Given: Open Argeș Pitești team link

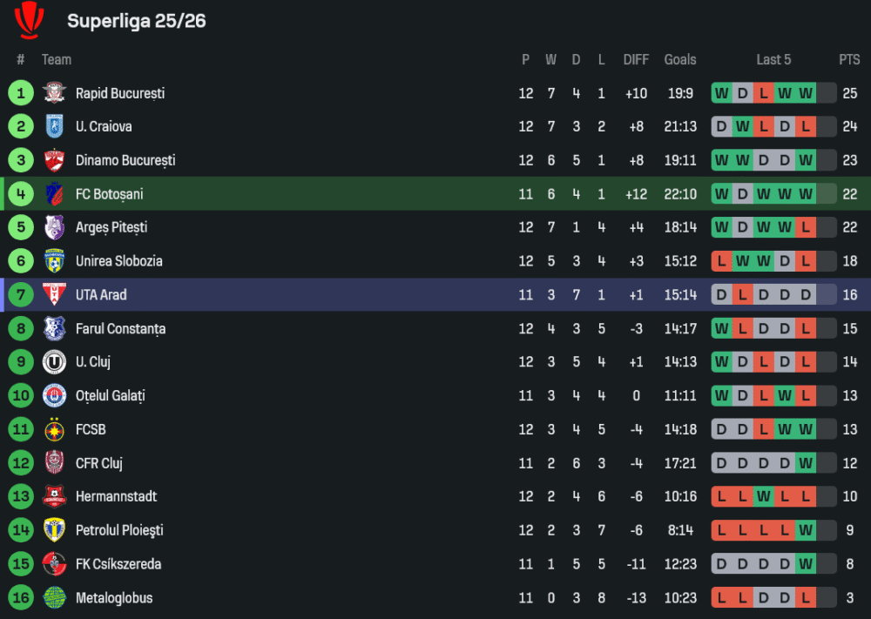Looking at the screenshot, I should tap(111, 227).
